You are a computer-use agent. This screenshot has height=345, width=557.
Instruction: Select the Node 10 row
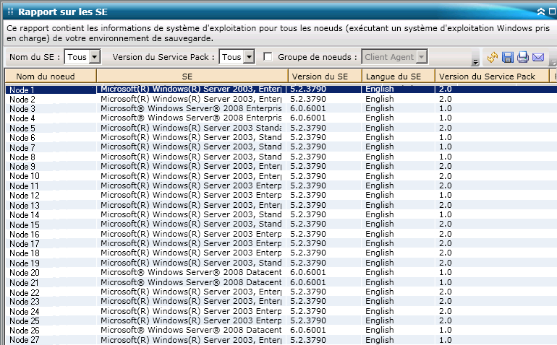281,176
